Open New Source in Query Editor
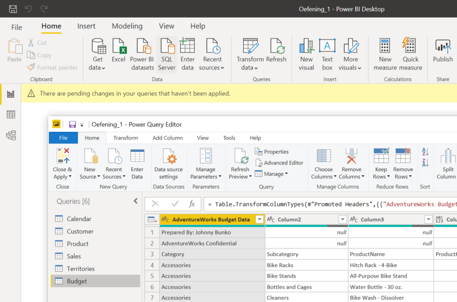This screenshot has height=302, width=457. click(90, 164)
